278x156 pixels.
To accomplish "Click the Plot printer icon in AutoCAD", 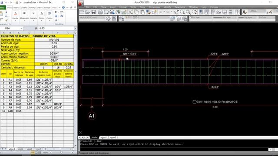I will pos(100,12).
